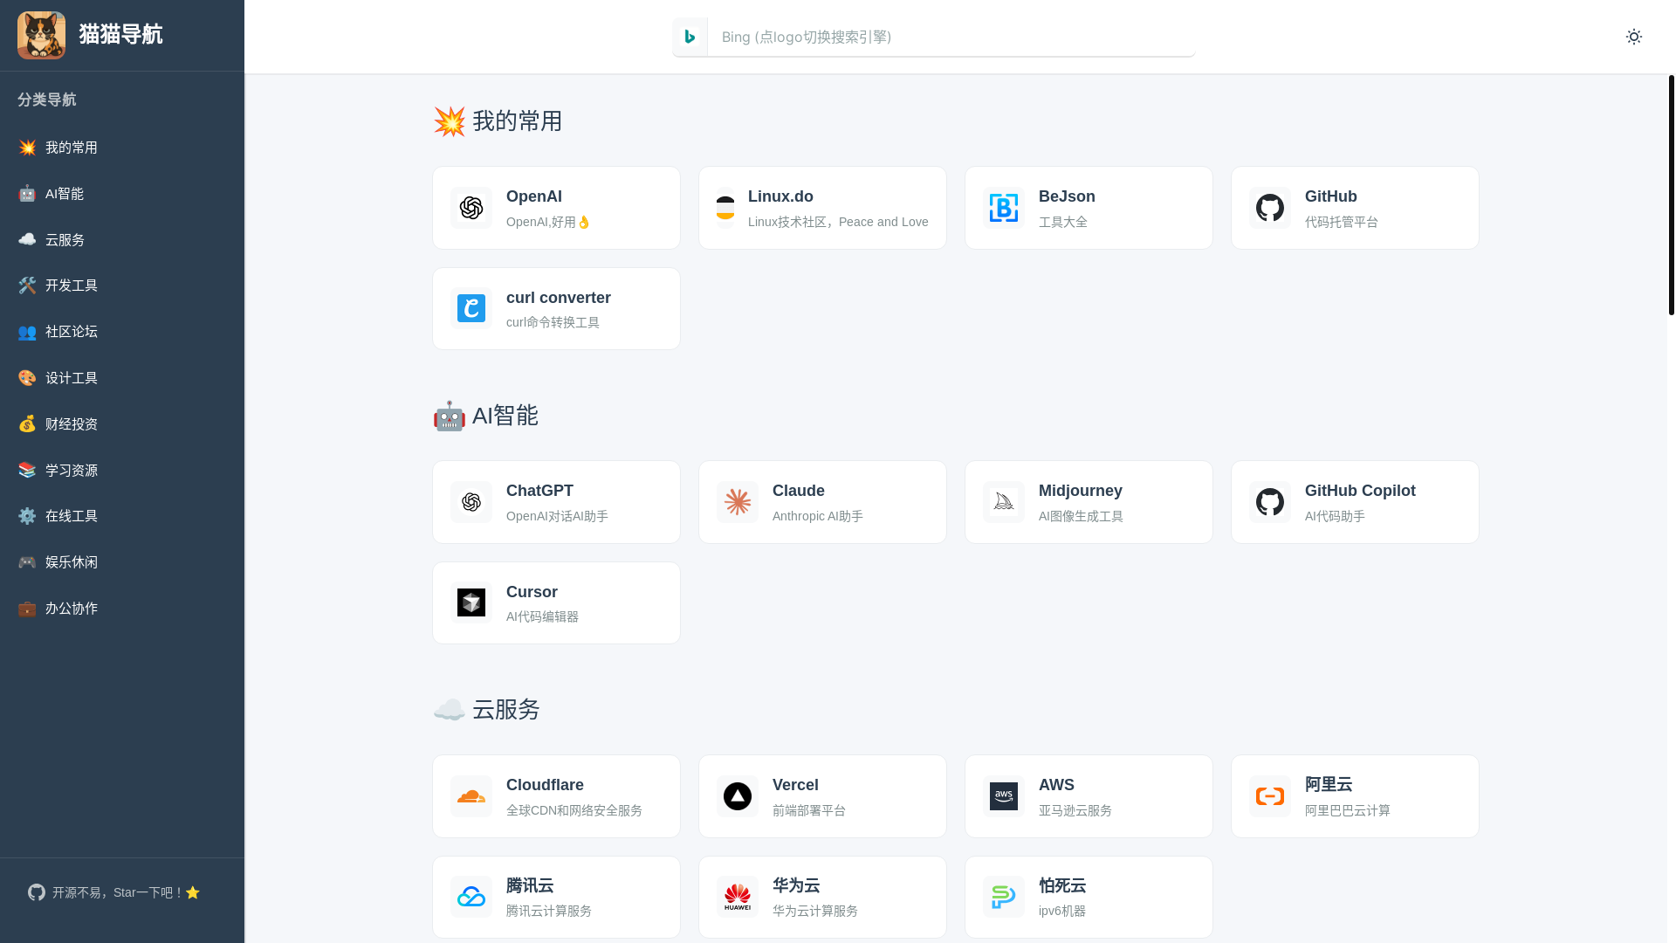Viewport: 1676px width, 943px height.
Task: Click the 腾讯云 cloud icon
Action: pyautogui.click(x=471, y=897)
